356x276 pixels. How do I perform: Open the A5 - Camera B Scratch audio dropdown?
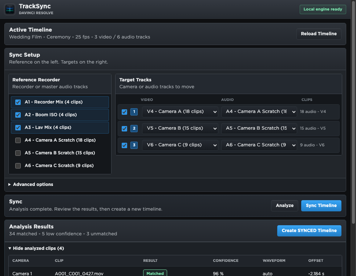coord(259,129)
